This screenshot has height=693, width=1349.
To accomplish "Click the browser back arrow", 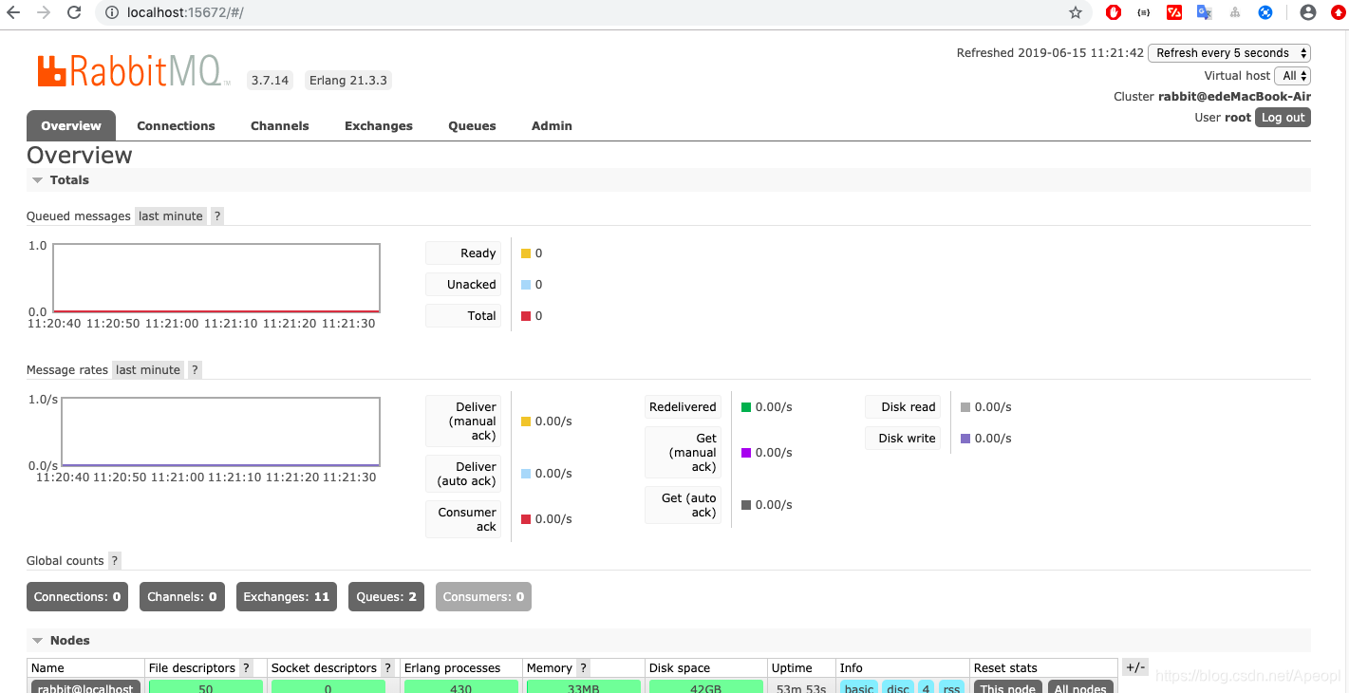I will pyautogui.click(x=13, y=12).
